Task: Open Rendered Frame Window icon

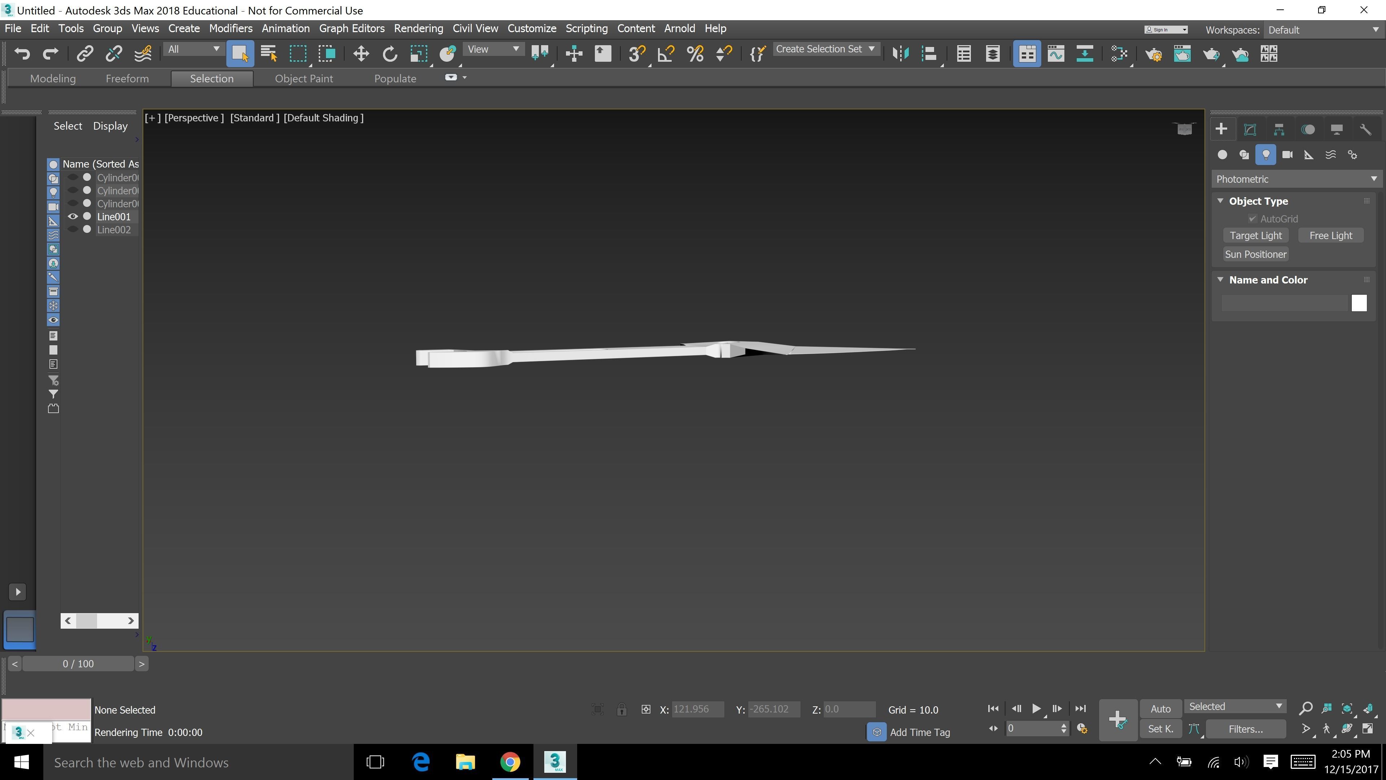Action: 1182,53
